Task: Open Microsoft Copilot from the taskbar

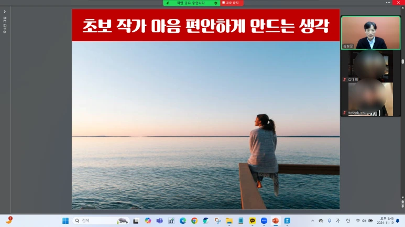Action: coord(148,221)
